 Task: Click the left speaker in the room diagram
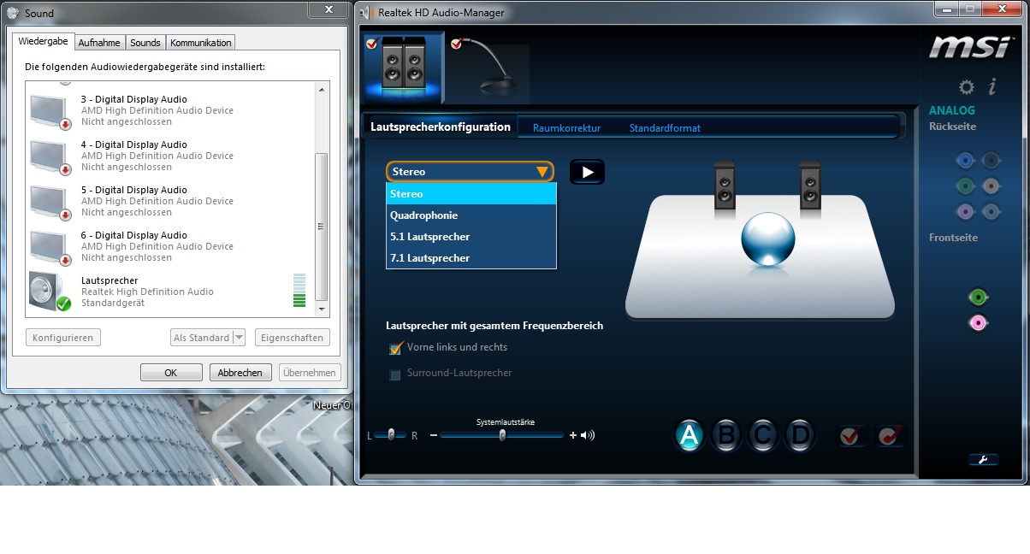point(725,184)
